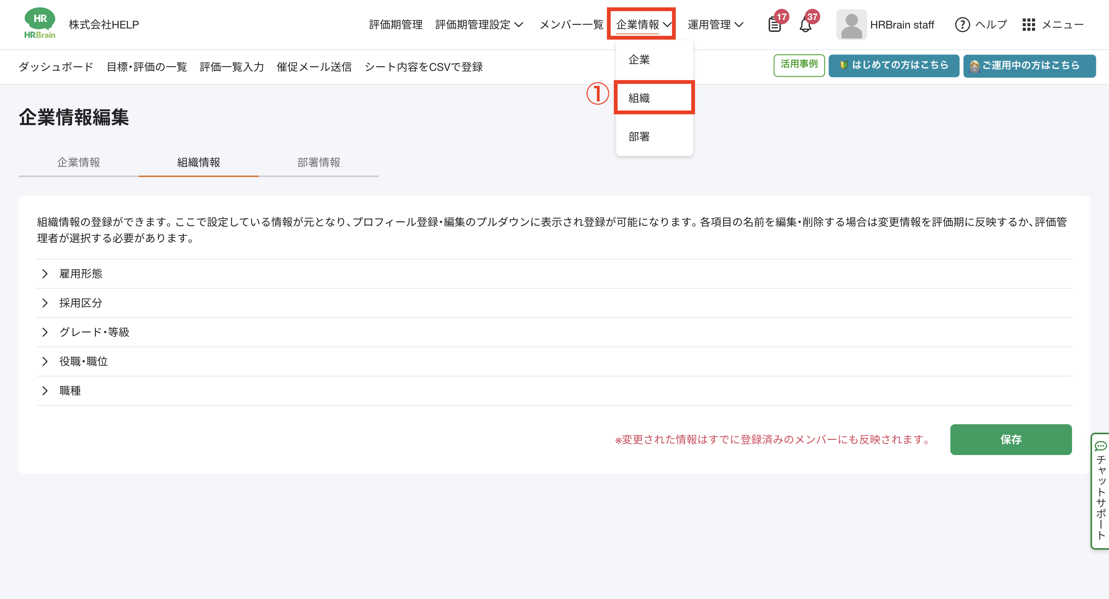1109x599 pixels.
Task: Select 部署 from the dropdown menu
Action: point(639,137)
